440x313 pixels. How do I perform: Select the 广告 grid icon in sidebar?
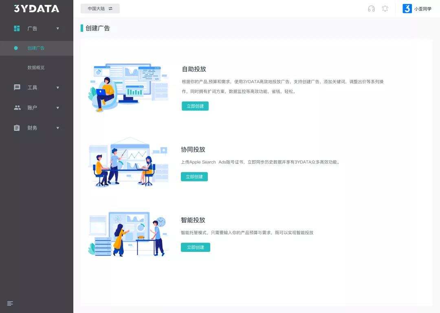16,29
